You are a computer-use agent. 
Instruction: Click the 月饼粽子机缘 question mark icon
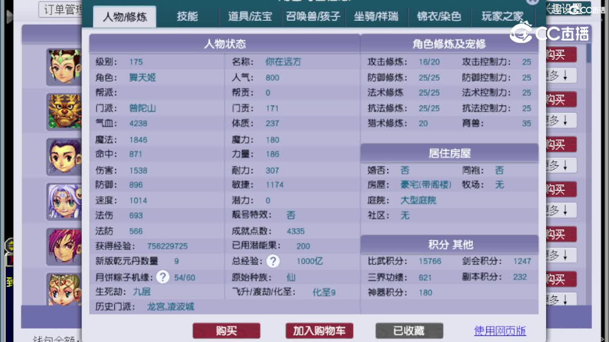(163, 276)
